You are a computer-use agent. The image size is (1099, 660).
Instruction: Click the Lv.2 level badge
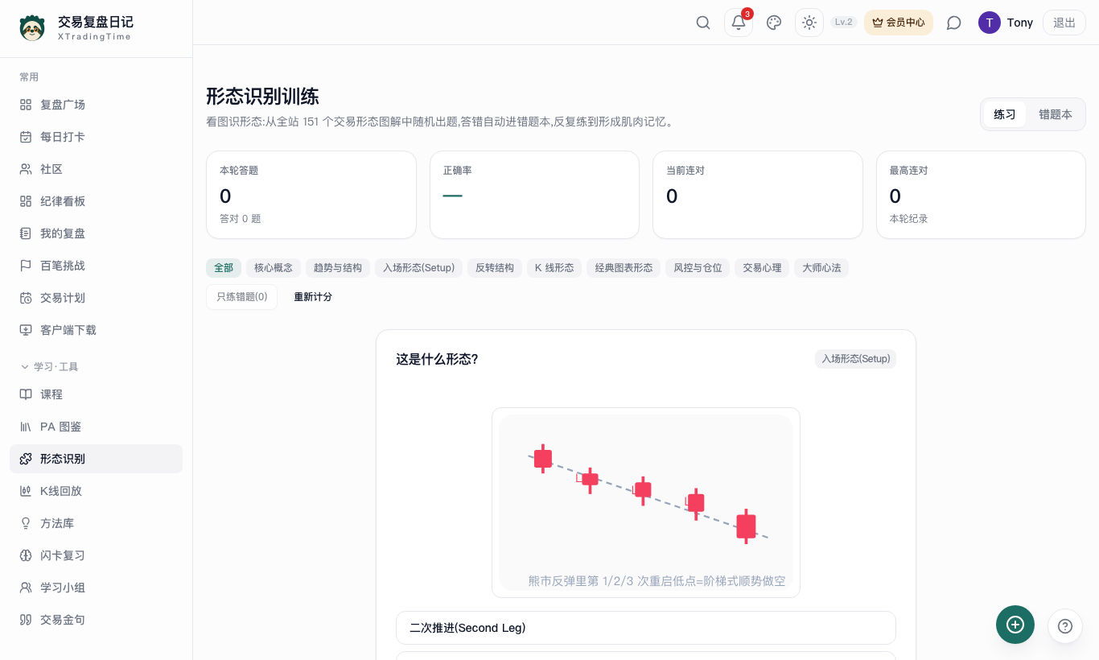[844, 23]
